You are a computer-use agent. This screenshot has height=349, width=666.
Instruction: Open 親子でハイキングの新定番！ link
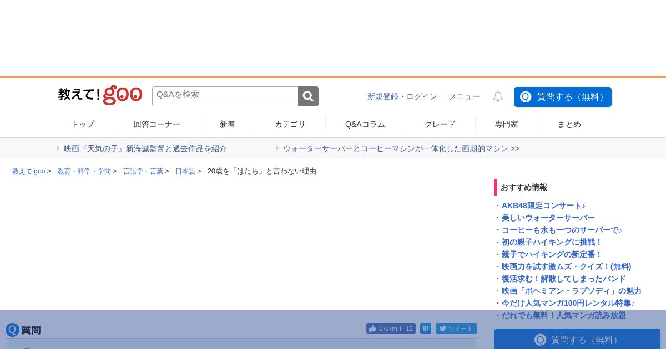(x=552, y=254)
